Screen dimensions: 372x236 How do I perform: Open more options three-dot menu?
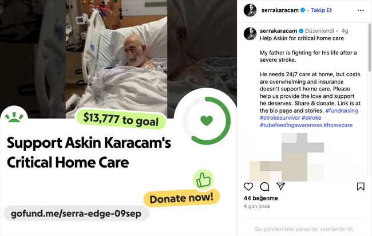[x=361, y=10]
